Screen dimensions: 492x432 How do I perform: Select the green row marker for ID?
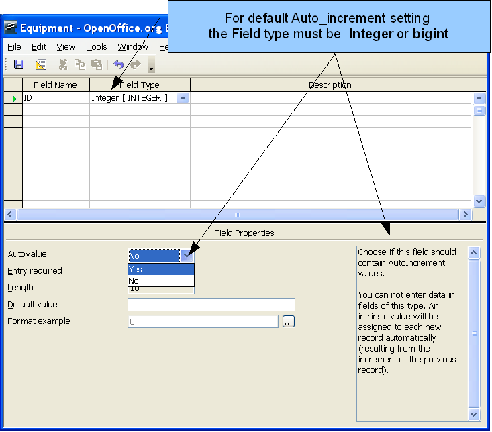(13, 98)
